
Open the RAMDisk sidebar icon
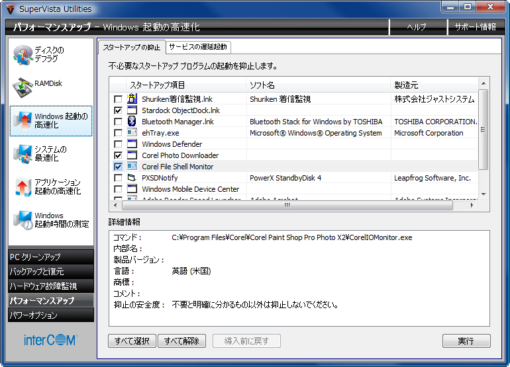click(23, 87)
